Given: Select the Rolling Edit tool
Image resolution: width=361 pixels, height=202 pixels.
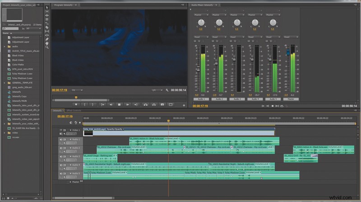Looking at the screenshot, I should [47, 19].
